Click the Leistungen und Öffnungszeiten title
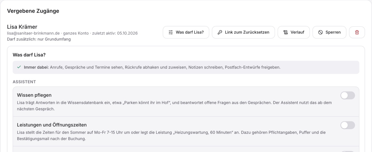372x152 pixels. 52,125
